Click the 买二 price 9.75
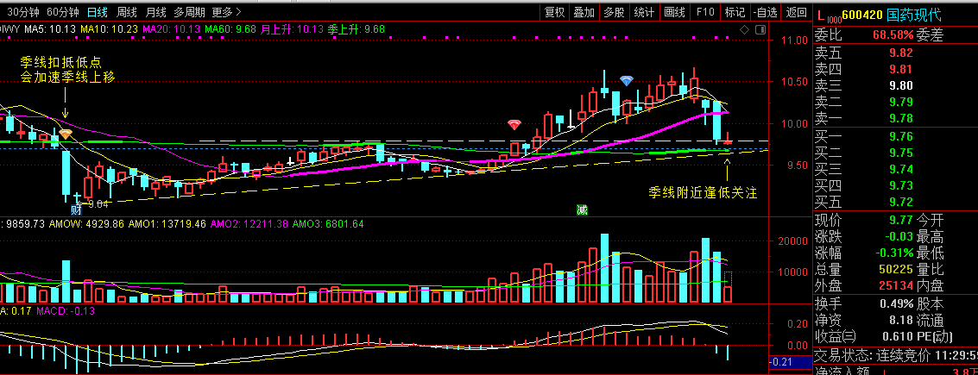Screen dimensions: 978x375 click(900, 153)
